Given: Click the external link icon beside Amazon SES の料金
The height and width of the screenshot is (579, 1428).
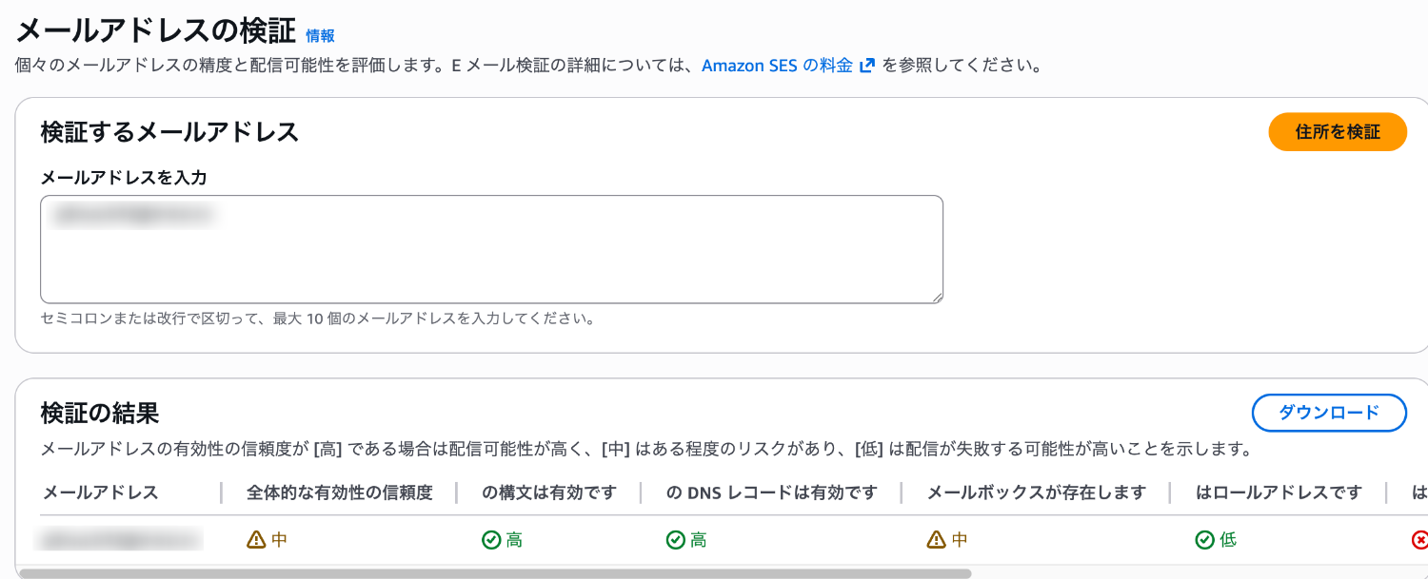Looking at the screenshot, I should click(x=866, y=66).
